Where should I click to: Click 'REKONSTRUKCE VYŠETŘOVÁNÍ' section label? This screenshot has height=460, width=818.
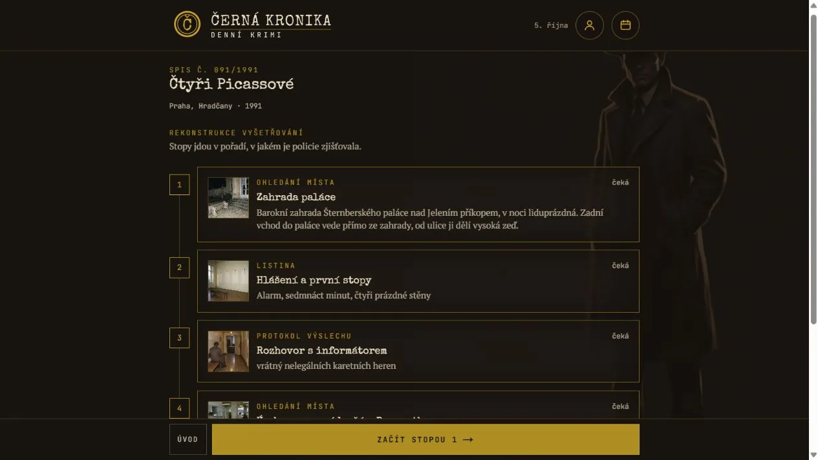point(236,132)
